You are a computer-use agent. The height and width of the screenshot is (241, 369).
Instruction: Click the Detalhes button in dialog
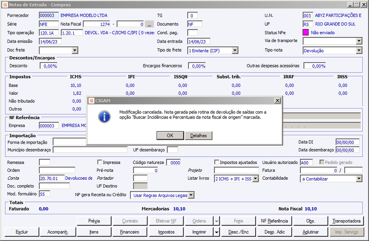(x=198, y=135)
